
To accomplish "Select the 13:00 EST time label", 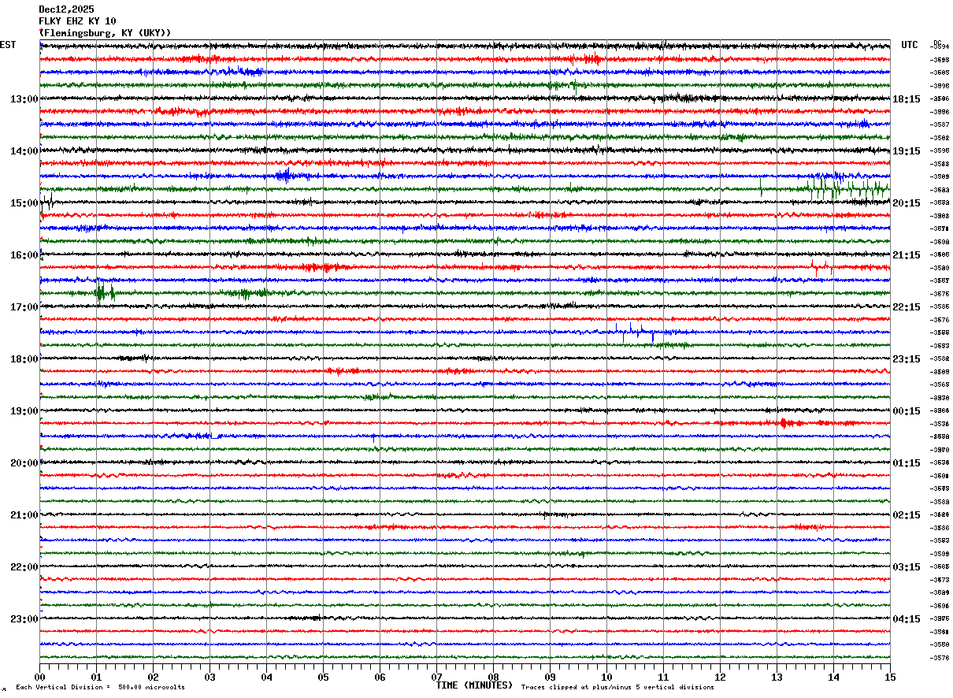I will coord(24,99).
